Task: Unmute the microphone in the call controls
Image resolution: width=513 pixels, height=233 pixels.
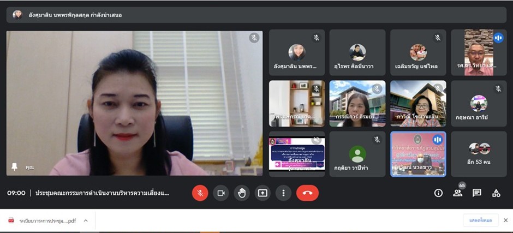Action: point(200,193)
